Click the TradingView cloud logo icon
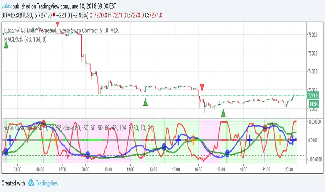Screen dimensions: 325x192 click(x=31, y=183)
